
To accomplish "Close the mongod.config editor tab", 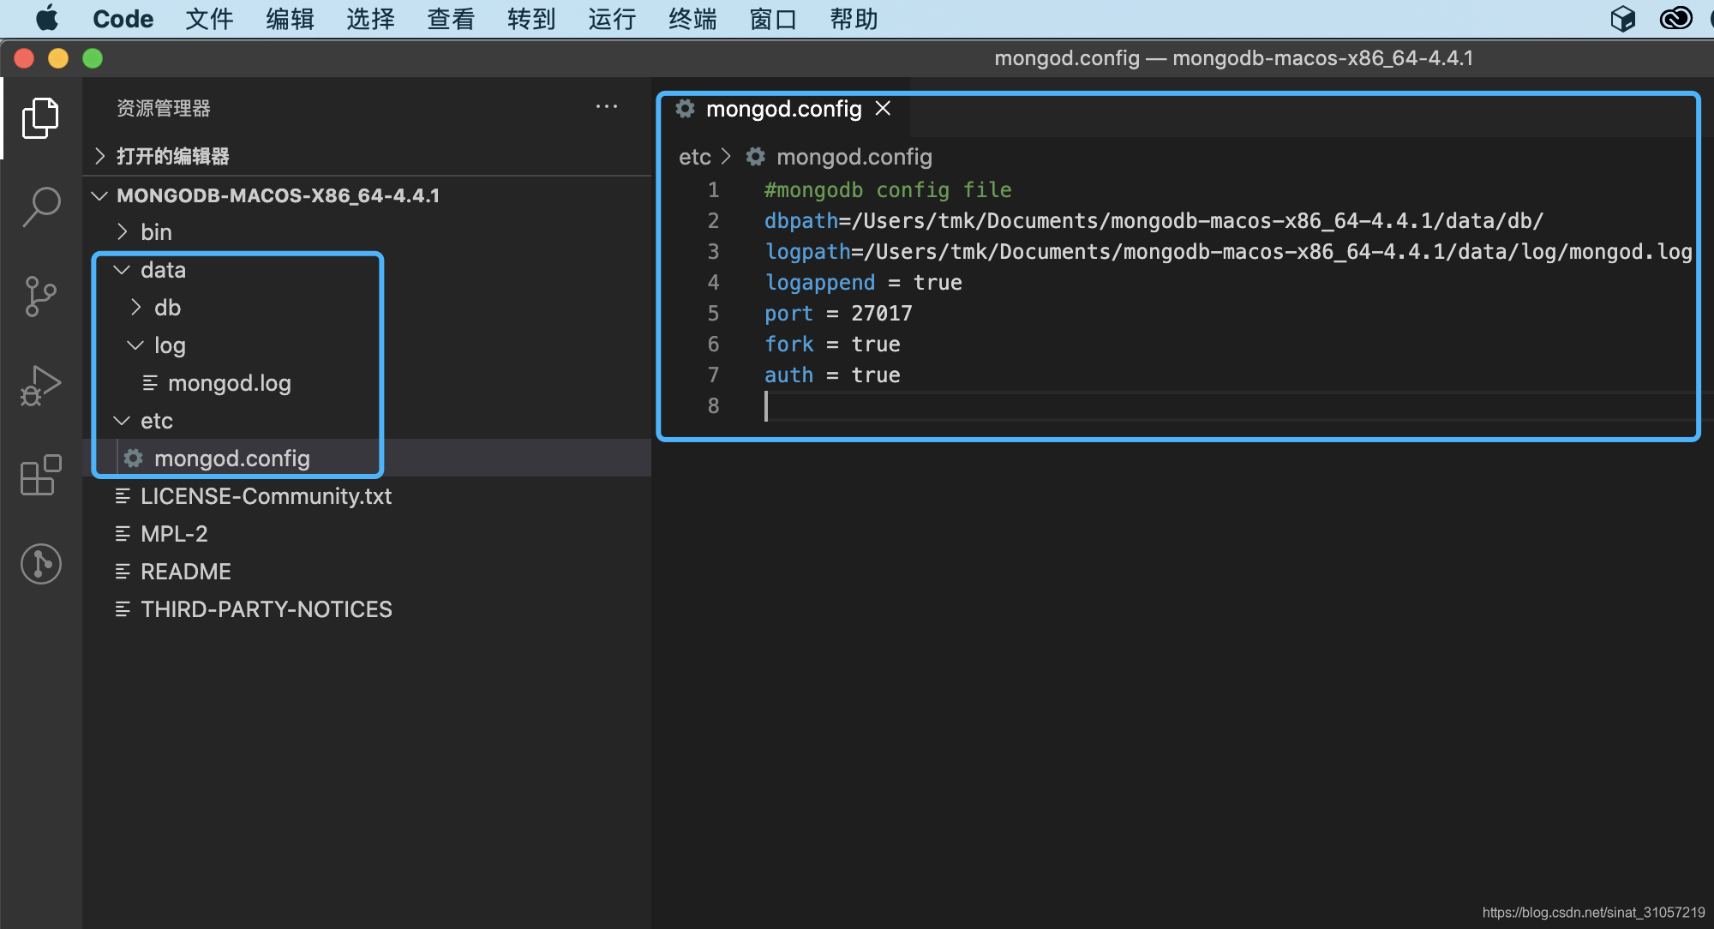I will (884, 109).
